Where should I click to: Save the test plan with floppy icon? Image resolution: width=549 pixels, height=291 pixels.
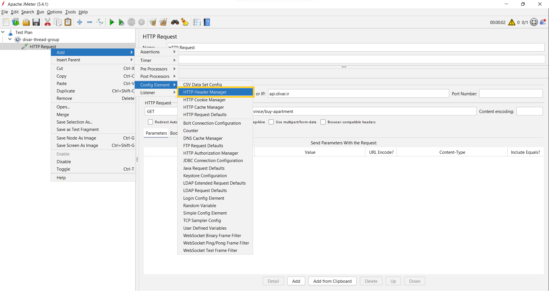point(36,22)
